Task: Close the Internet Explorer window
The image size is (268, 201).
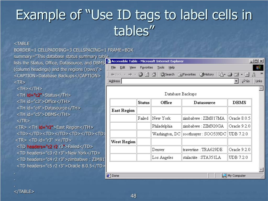Action: 261,61
